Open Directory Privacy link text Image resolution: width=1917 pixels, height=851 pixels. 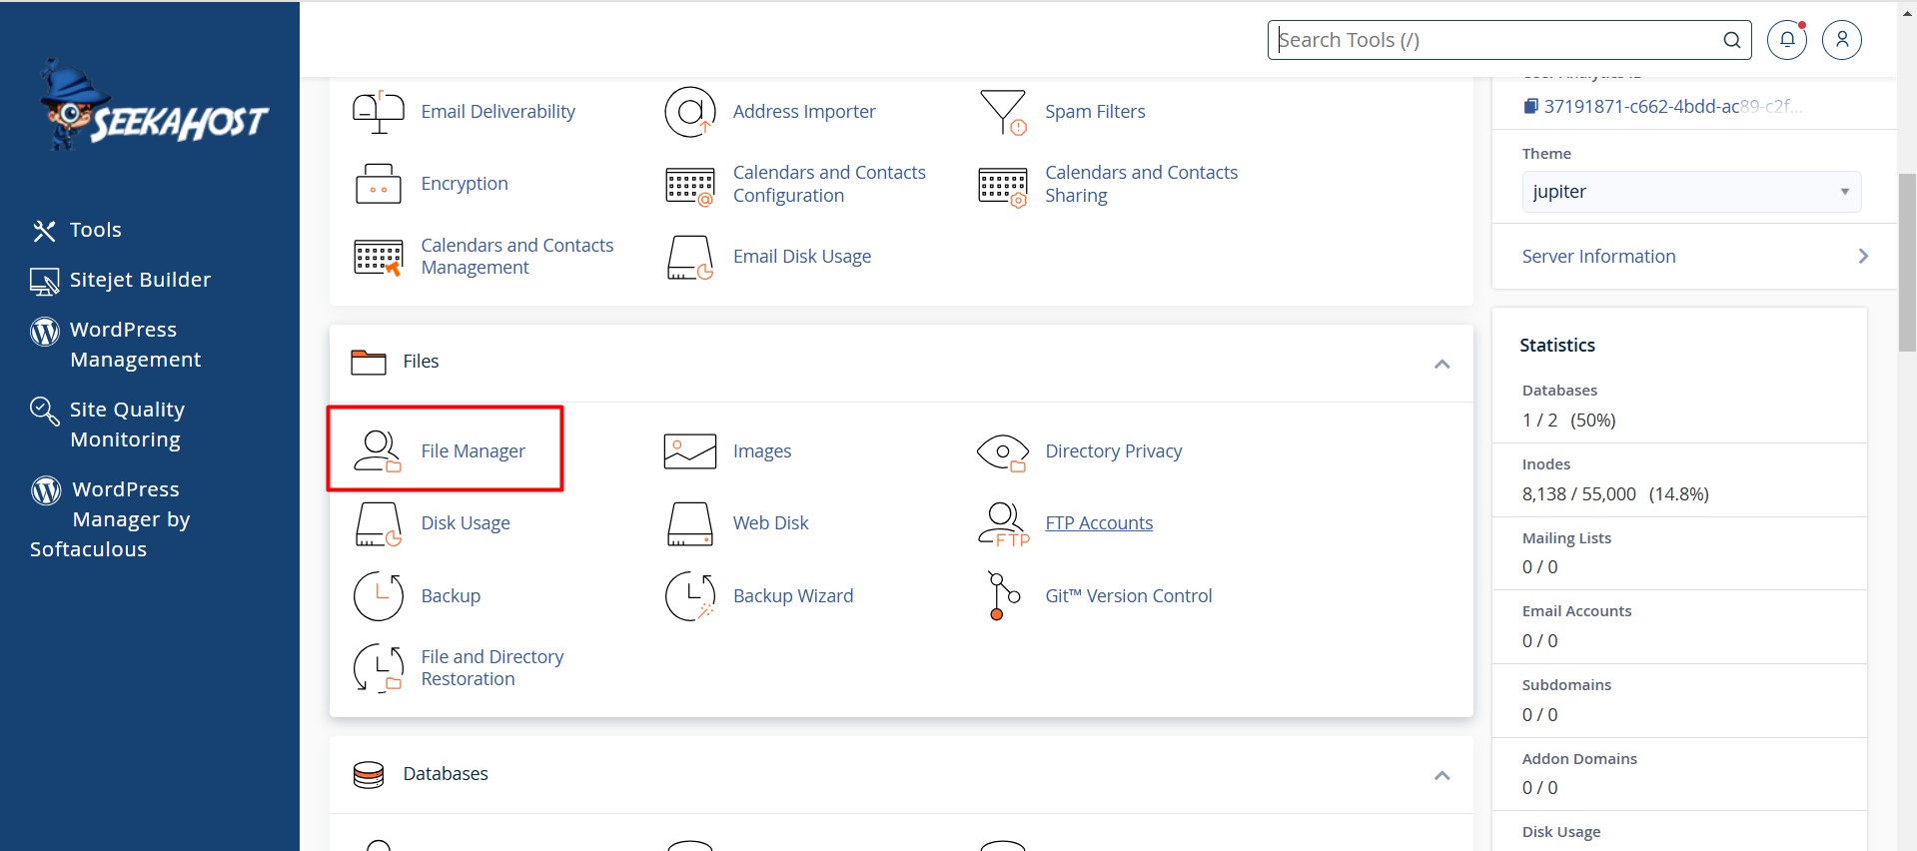[1113, 451]
